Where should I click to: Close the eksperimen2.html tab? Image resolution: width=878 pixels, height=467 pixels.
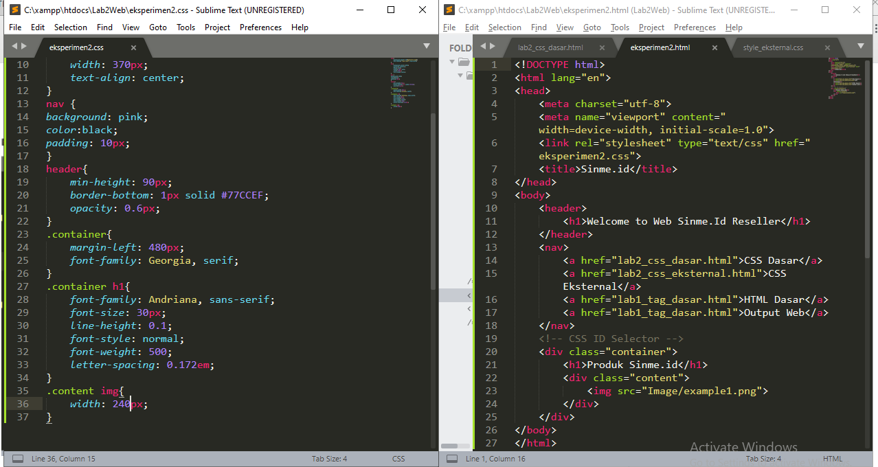click(x=715, y=47)
